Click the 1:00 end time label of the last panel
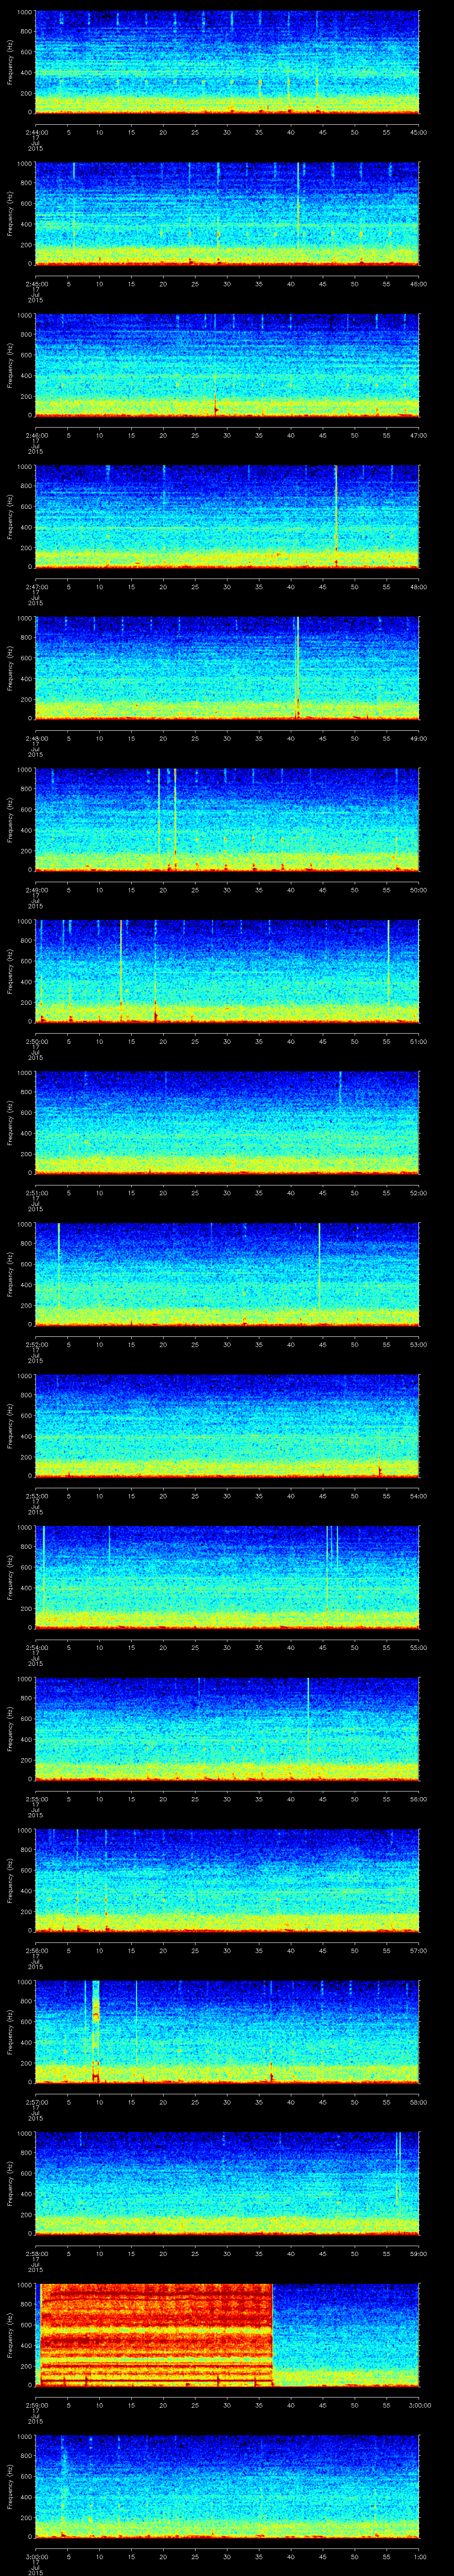The image size is (454, 2576). point(419,2556)
